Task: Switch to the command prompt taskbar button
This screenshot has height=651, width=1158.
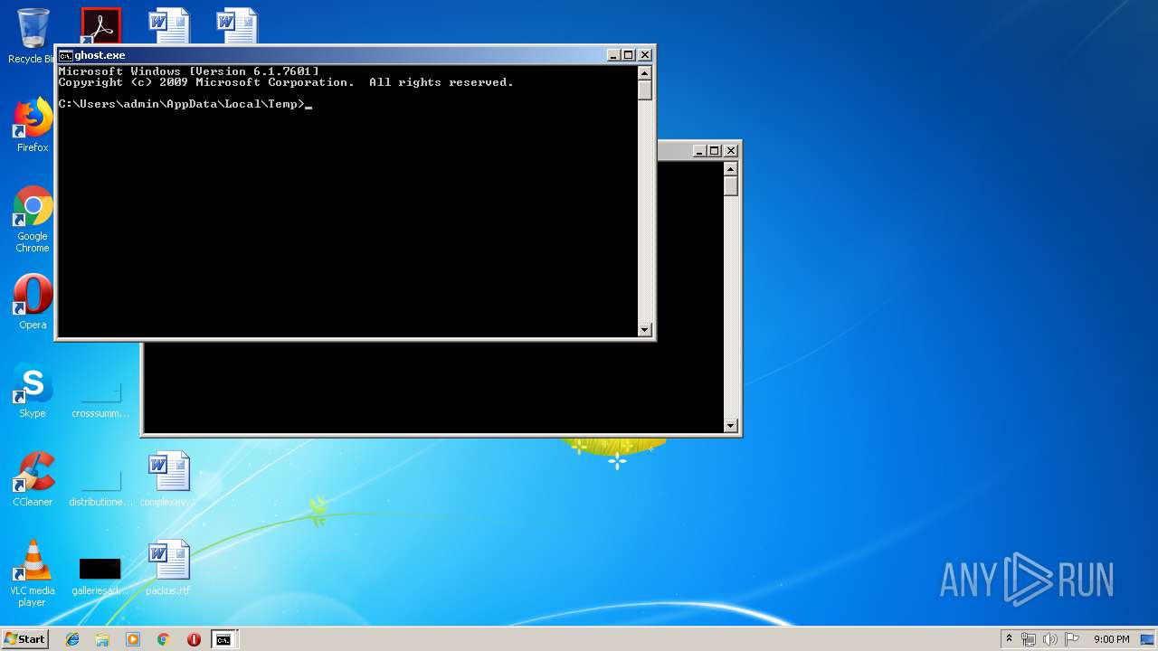Action: point(223,639)
